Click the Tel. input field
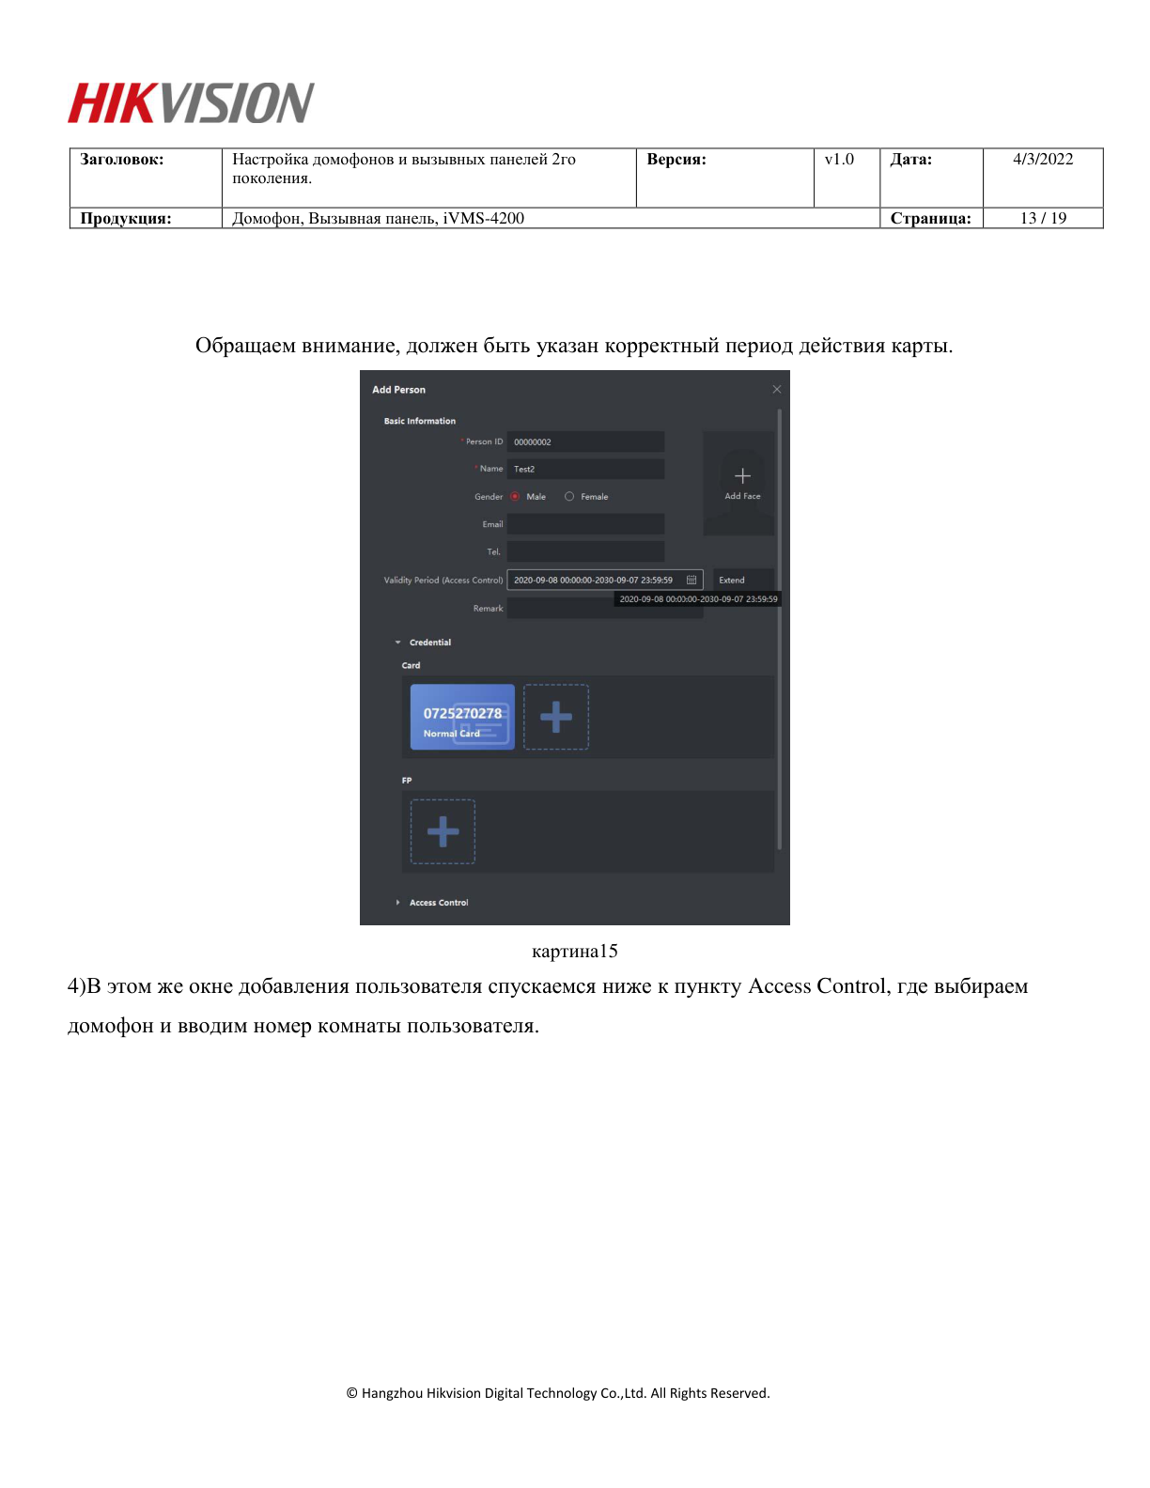Image resolution: width=1150 pixels, height=1488 pixels. pyautogui.click(x=585, y=551)
